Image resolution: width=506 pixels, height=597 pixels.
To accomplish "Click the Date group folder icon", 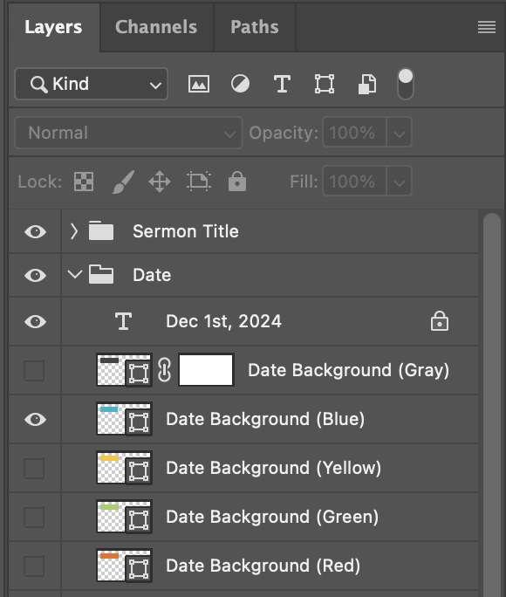I will pyautogui.click(x=101, y=275).
